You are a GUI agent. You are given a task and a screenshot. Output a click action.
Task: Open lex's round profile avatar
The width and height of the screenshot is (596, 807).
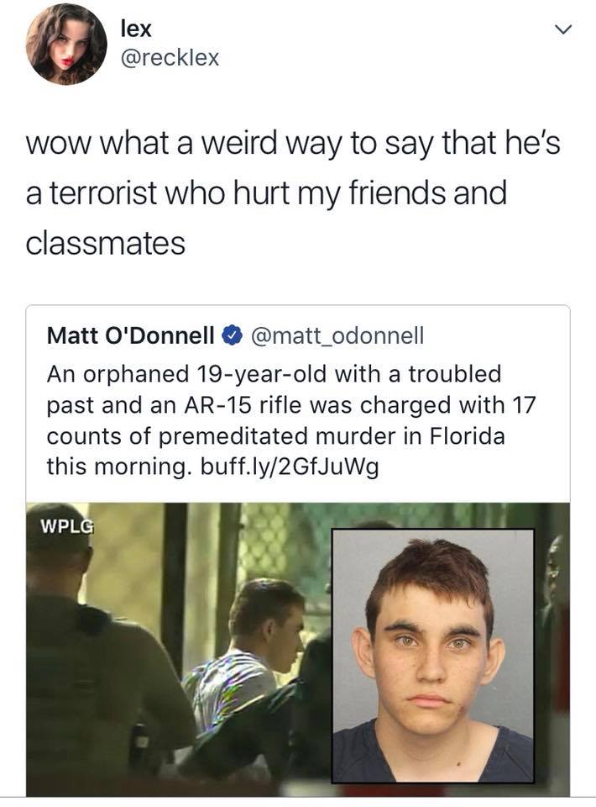click(x=66, y=43)
